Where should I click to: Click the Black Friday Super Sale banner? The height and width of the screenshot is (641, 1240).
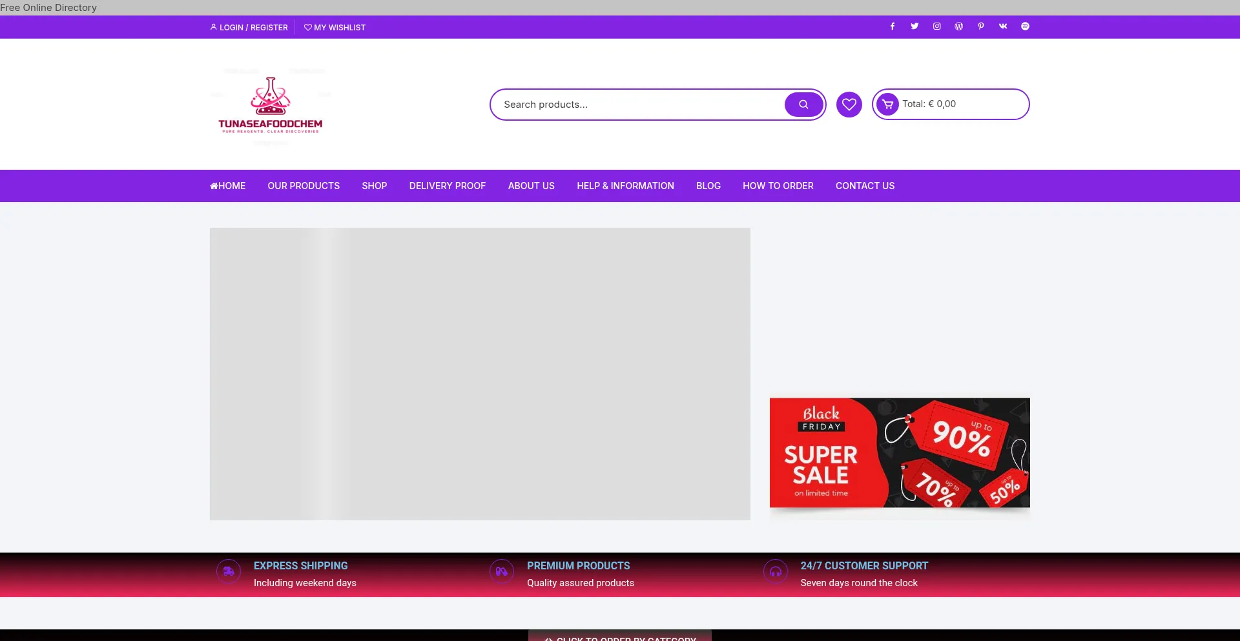pyautogui.click(x=899, y=453)
